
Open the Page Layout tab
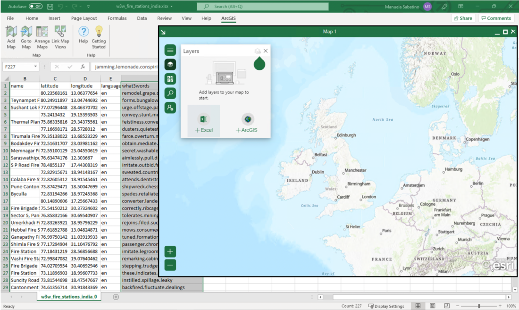[x=84, y=18]
